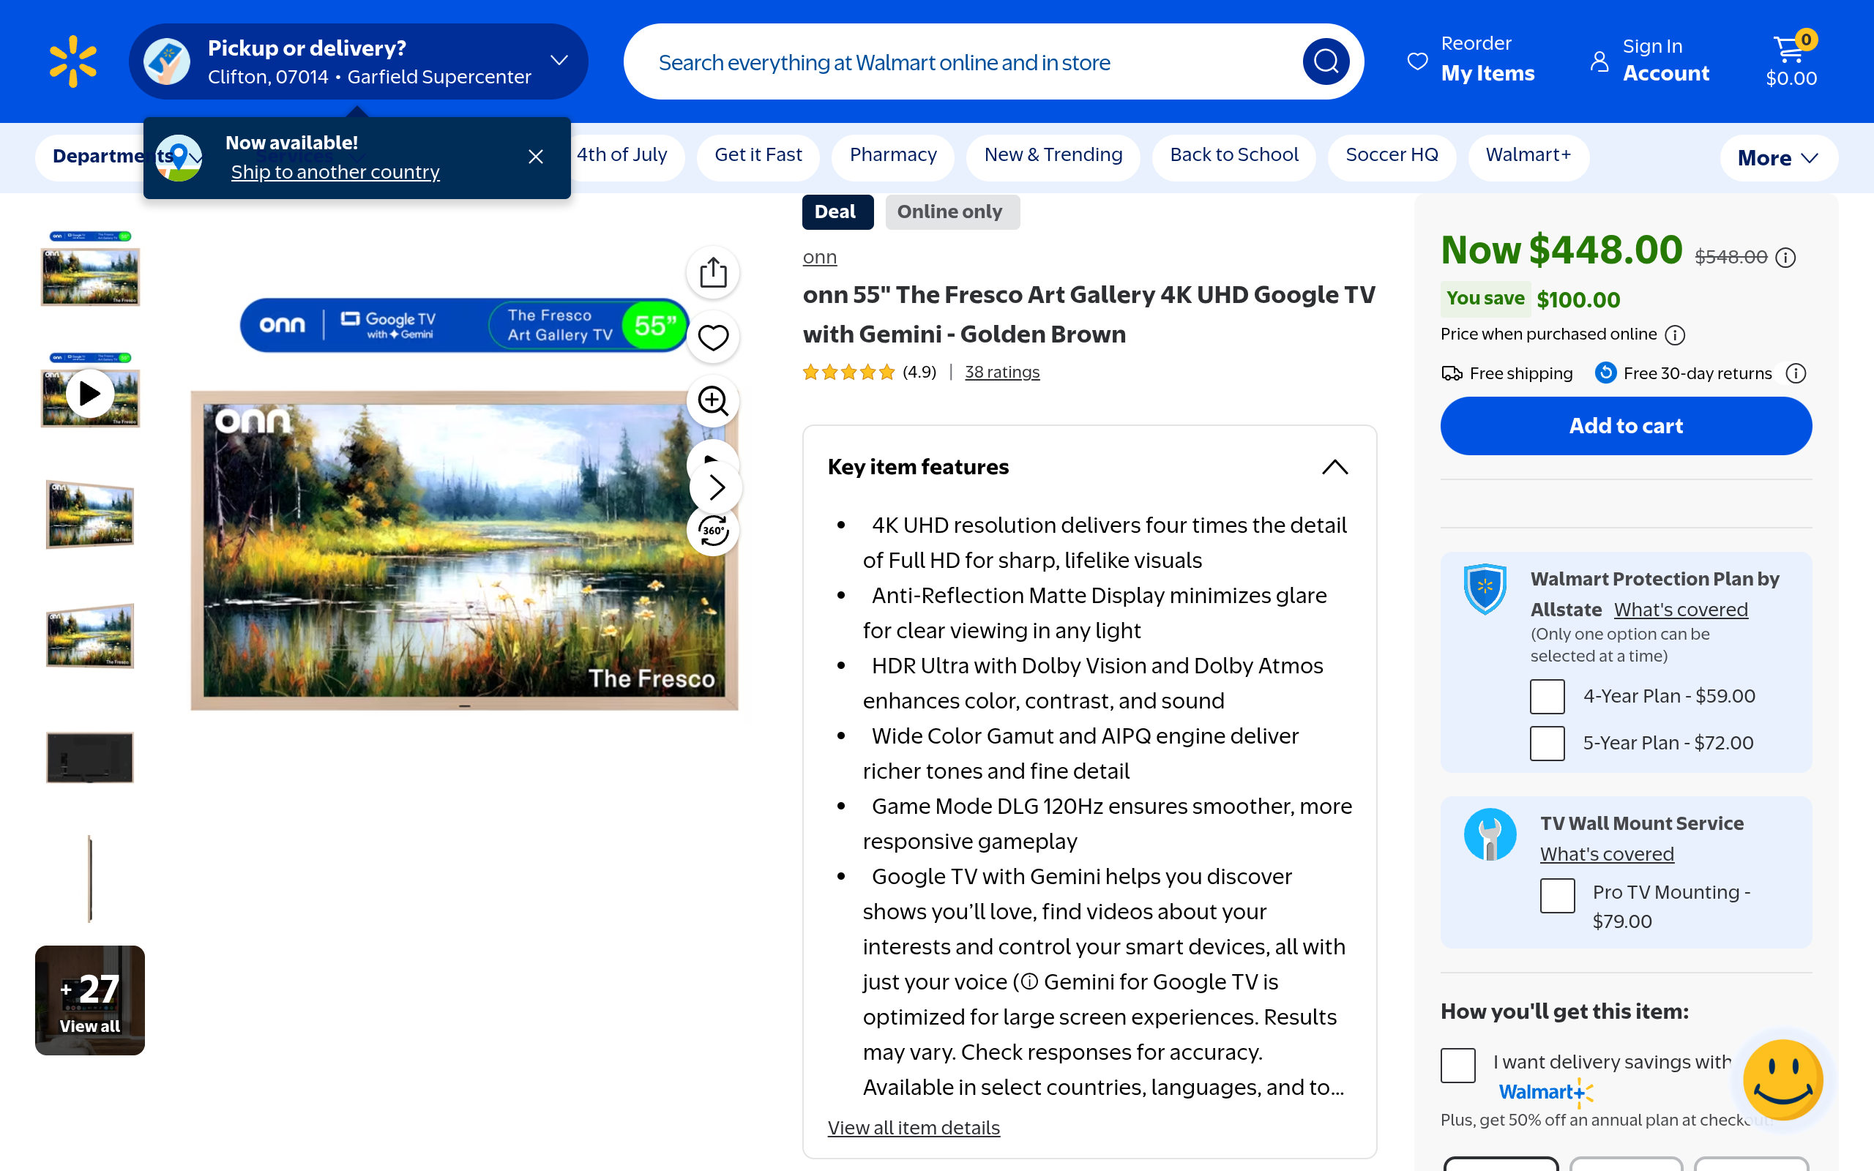Viewport: 1874px width, 1171px height.
Task: Select the first product thumbnail
Action: coord(90,269)
